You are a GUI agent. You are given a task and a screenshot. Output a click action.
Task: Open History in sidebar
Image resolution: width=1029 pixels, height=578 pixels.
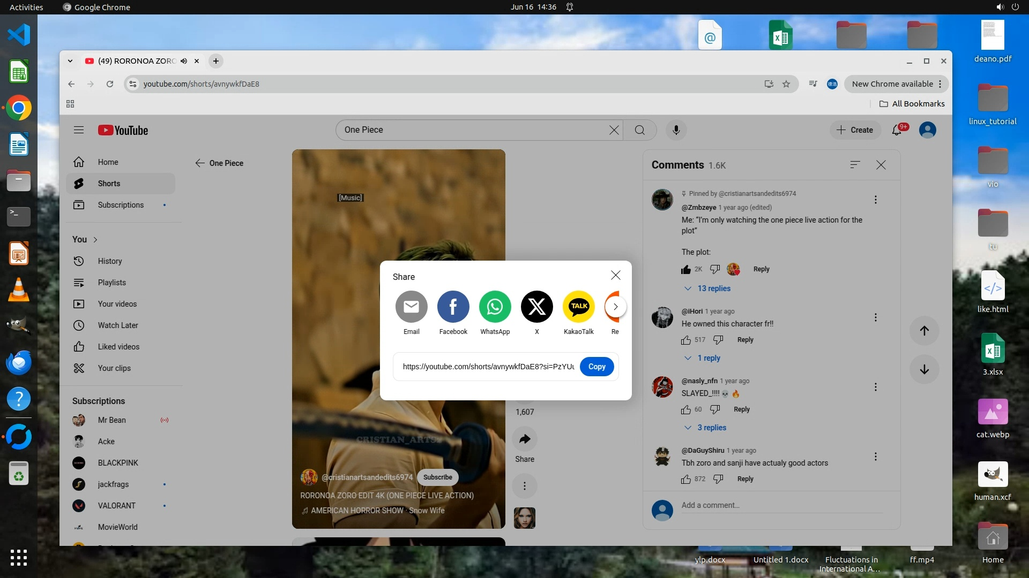click(109, 261)
